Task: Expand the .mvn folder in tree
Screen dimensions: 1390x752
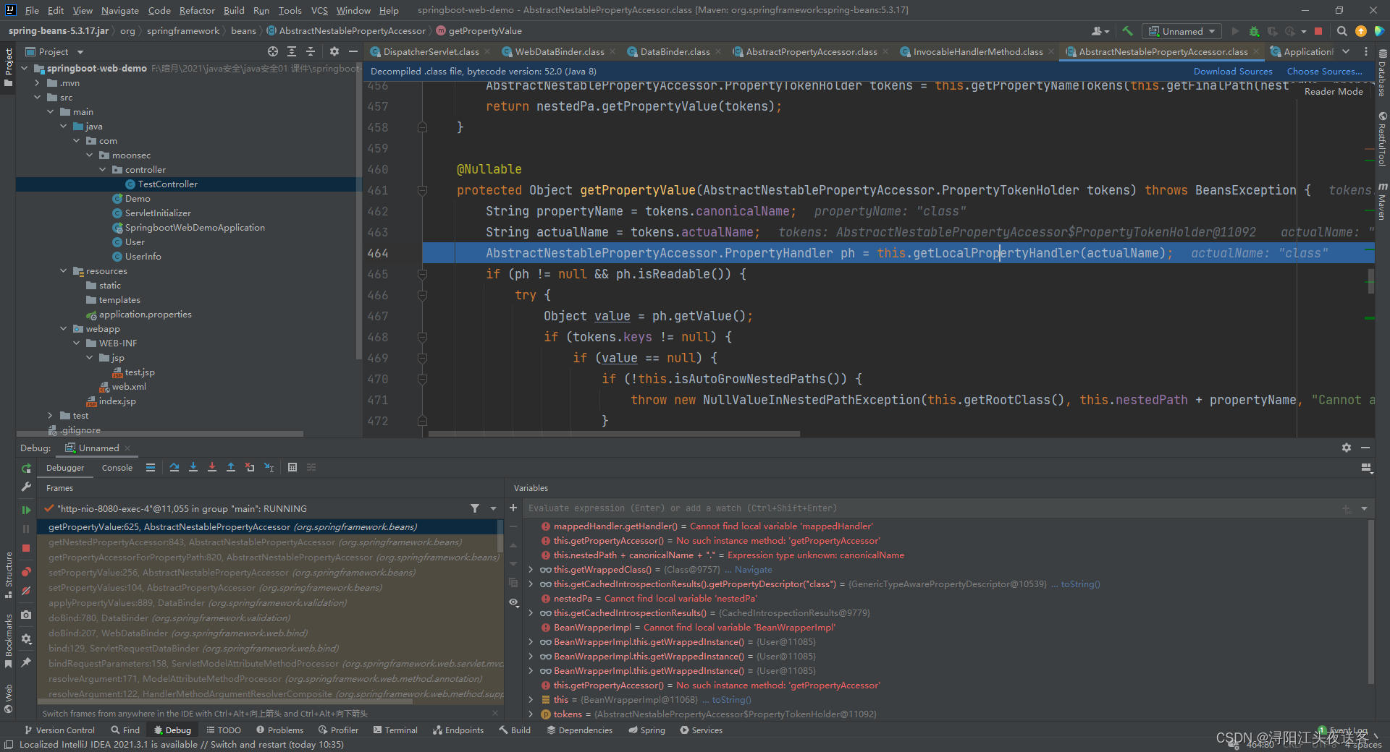Action: point(38,82)
